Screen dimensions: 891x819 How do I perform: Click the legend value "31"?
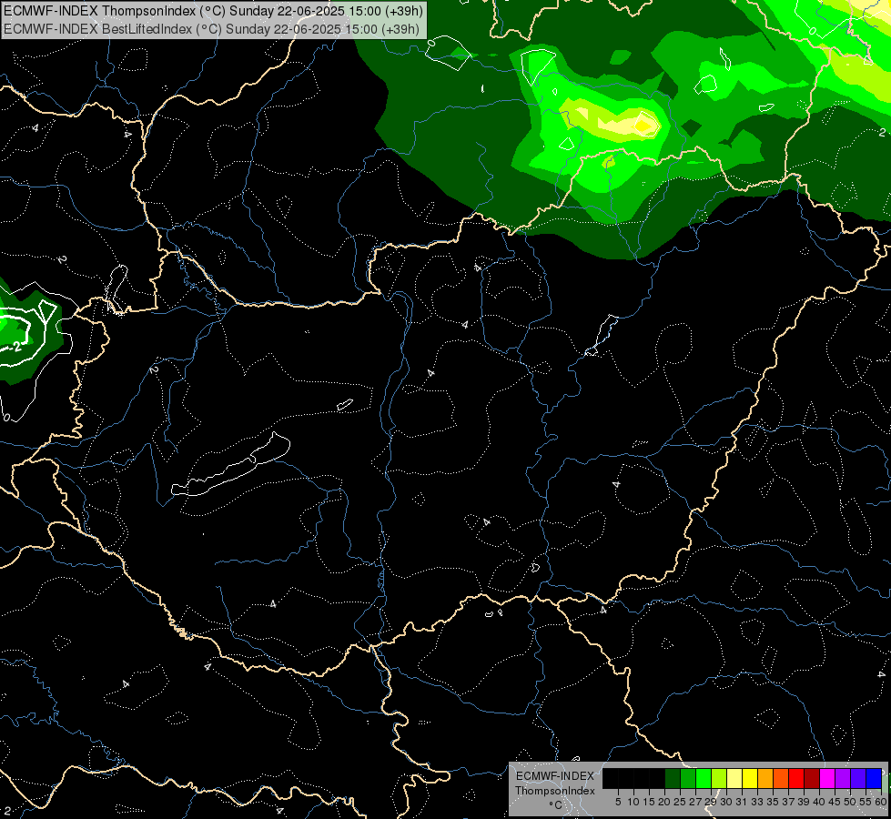(742, 802)
